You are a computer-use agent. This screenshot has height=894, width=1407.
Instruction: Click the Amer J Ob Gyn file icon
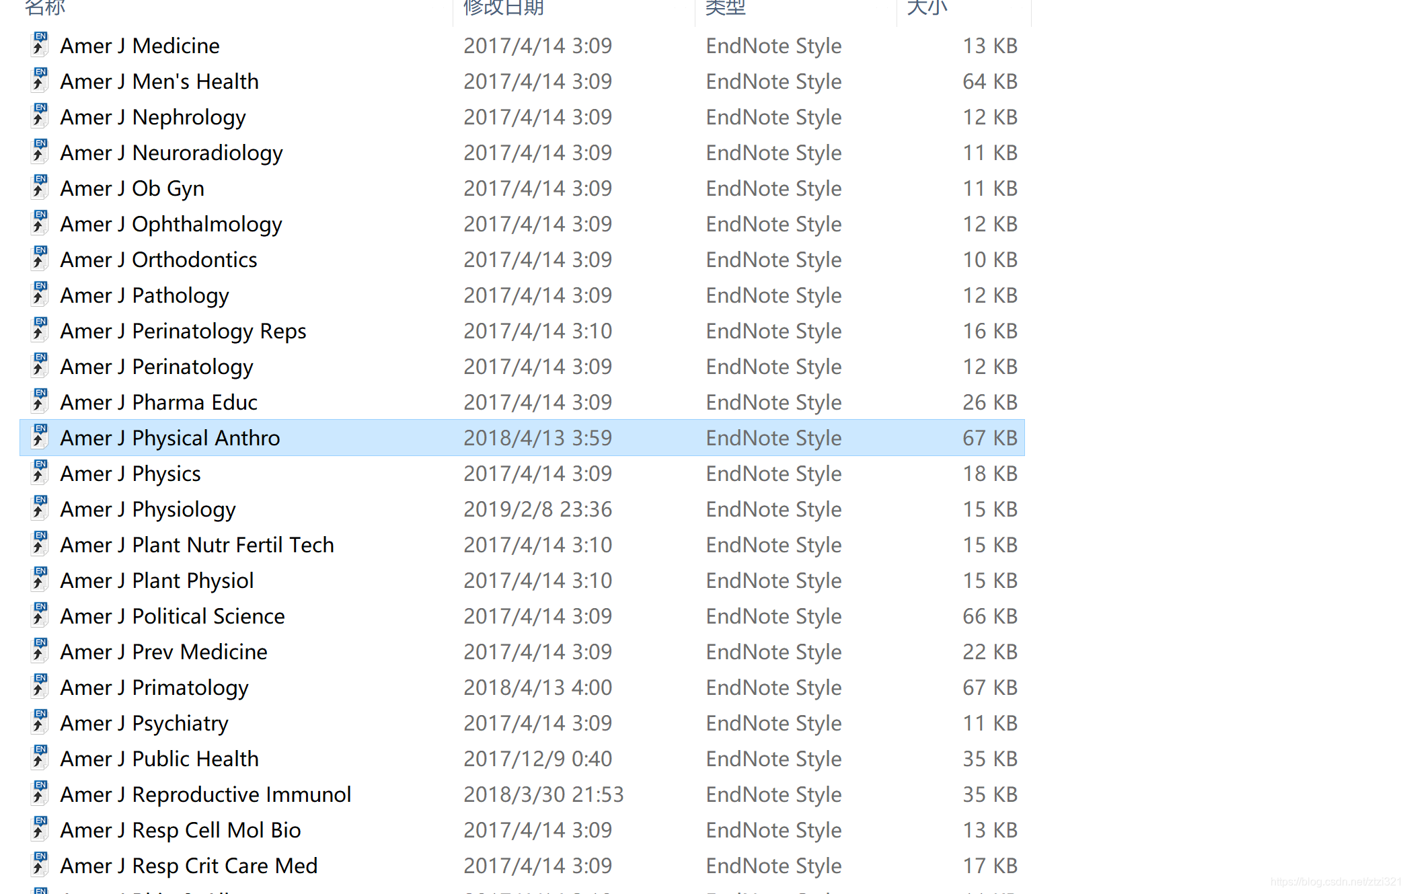[40, 188]
